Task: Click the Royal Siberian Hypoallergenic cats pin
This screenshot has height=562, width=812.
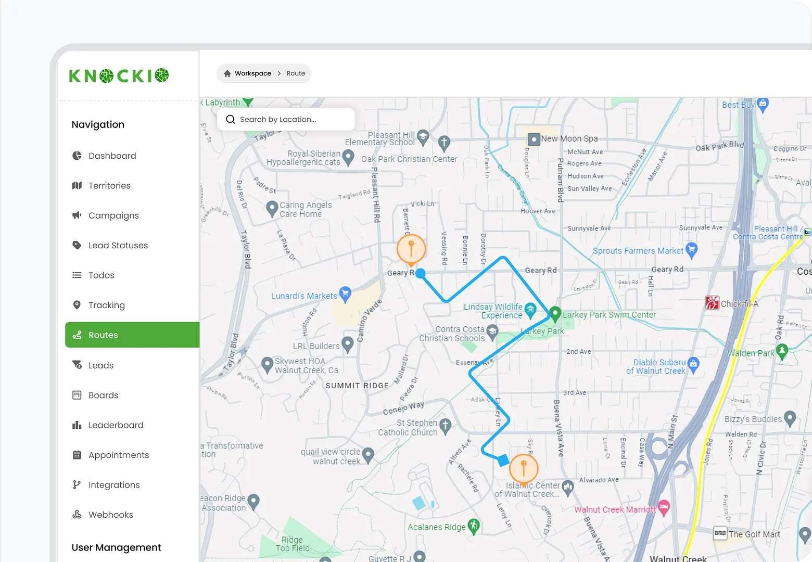Action: pyautogui.click(x=348, y=157)
